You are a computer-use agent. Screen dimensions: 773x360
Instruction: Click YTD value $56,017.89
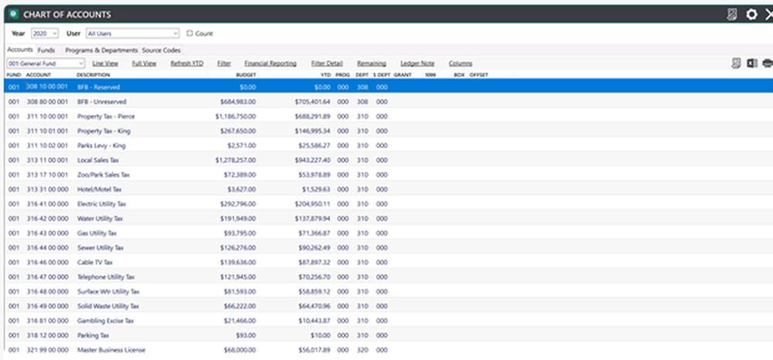point(315,350)
